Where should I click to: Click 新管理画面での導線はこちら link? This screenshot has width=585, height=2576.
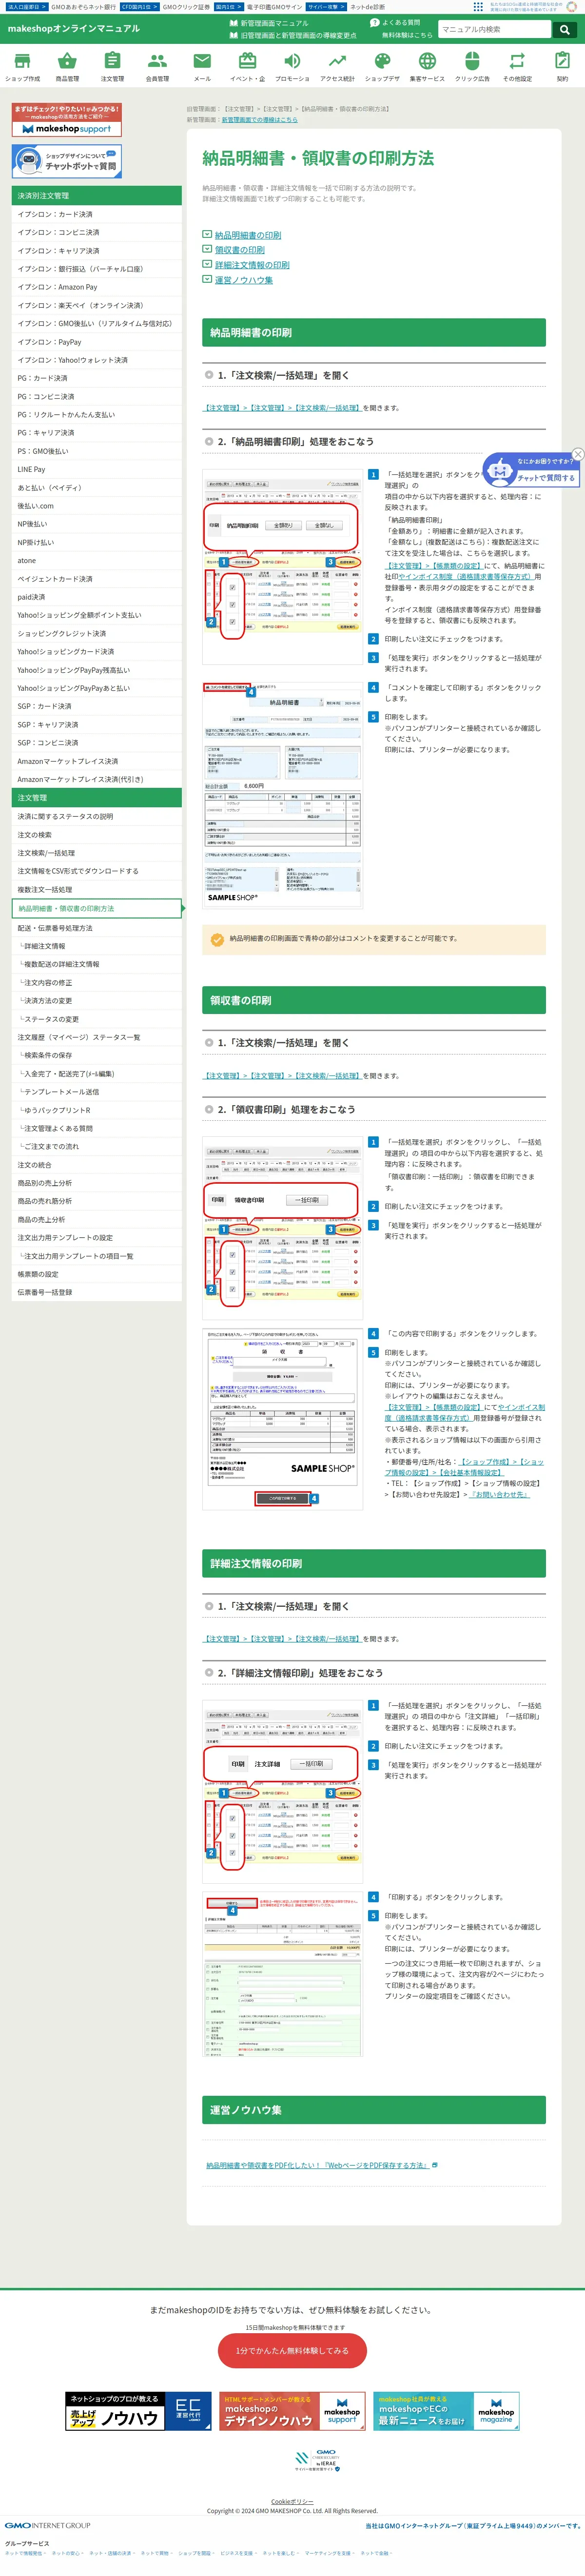259,119
